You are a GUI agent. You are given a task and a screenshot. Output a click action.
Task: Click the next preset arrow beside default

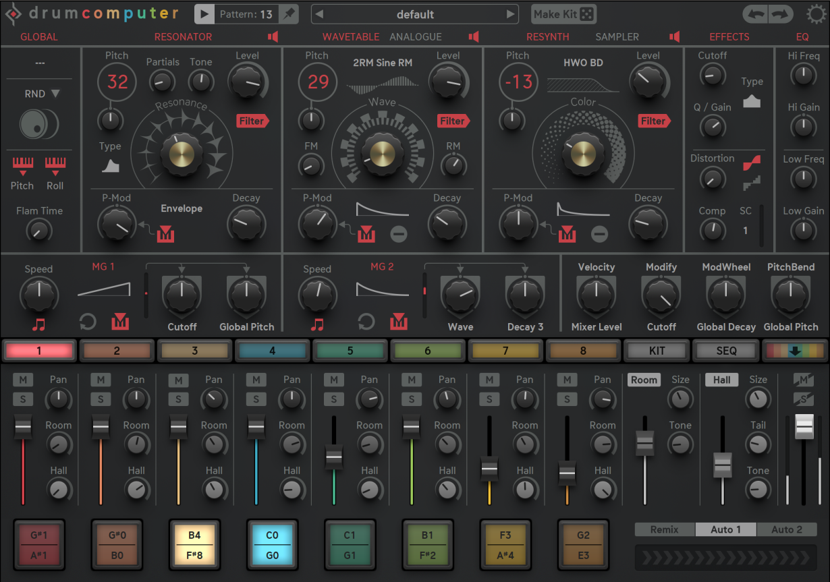tap(511, 13)
